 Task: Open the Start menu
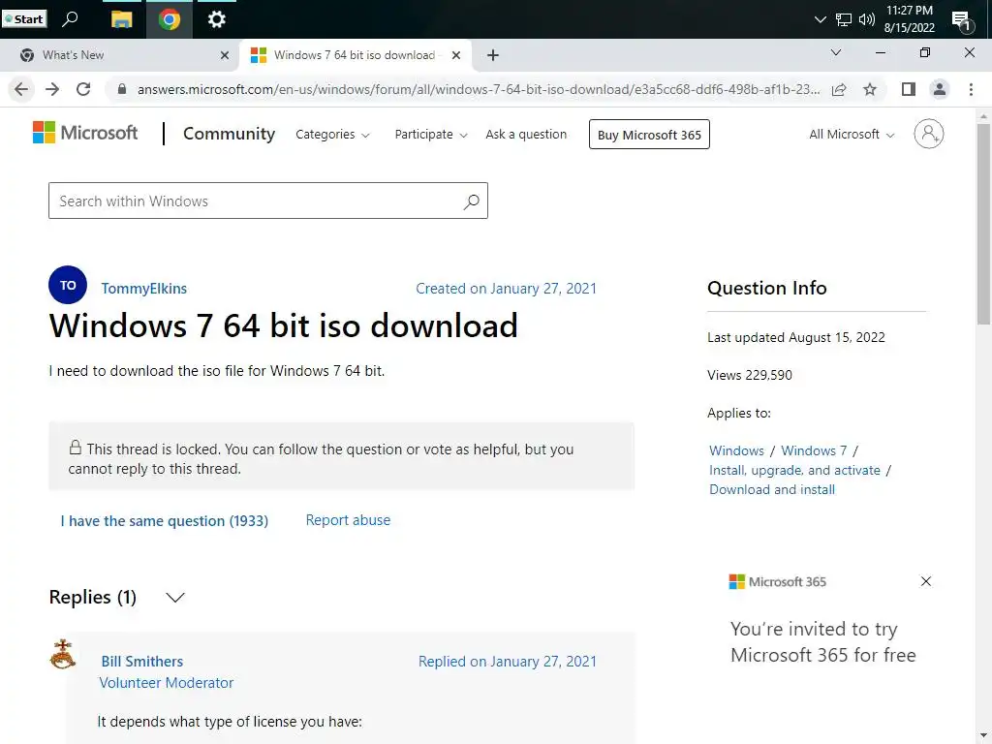[24, 19]
